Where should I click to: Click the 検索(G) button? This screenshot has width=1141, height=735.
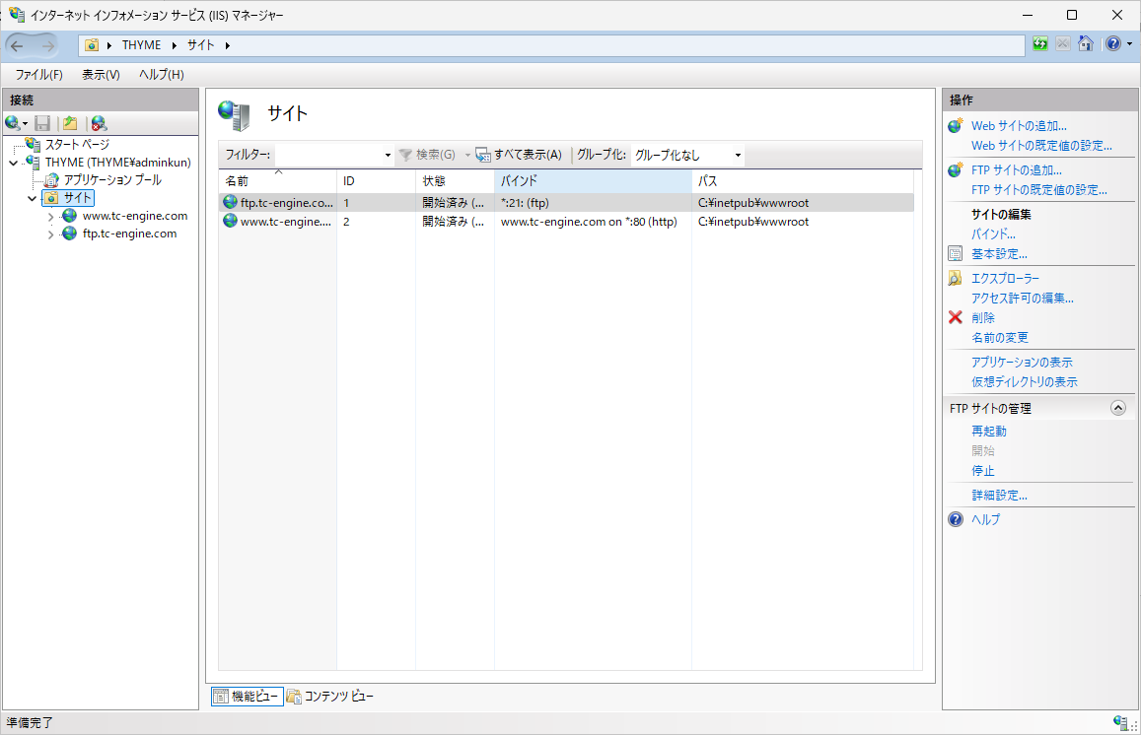pos(427,155)
